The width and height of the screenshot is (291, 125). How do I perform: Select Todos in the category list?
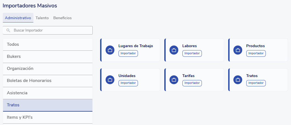coord(47,44)
